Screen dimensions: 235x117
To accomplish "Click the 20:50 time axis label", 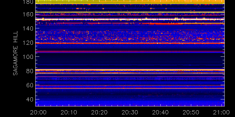I will tap(191, 112).
